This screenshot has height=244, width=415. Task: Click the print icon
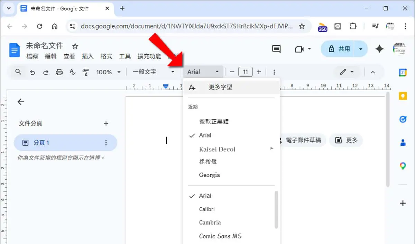(59, 72)
